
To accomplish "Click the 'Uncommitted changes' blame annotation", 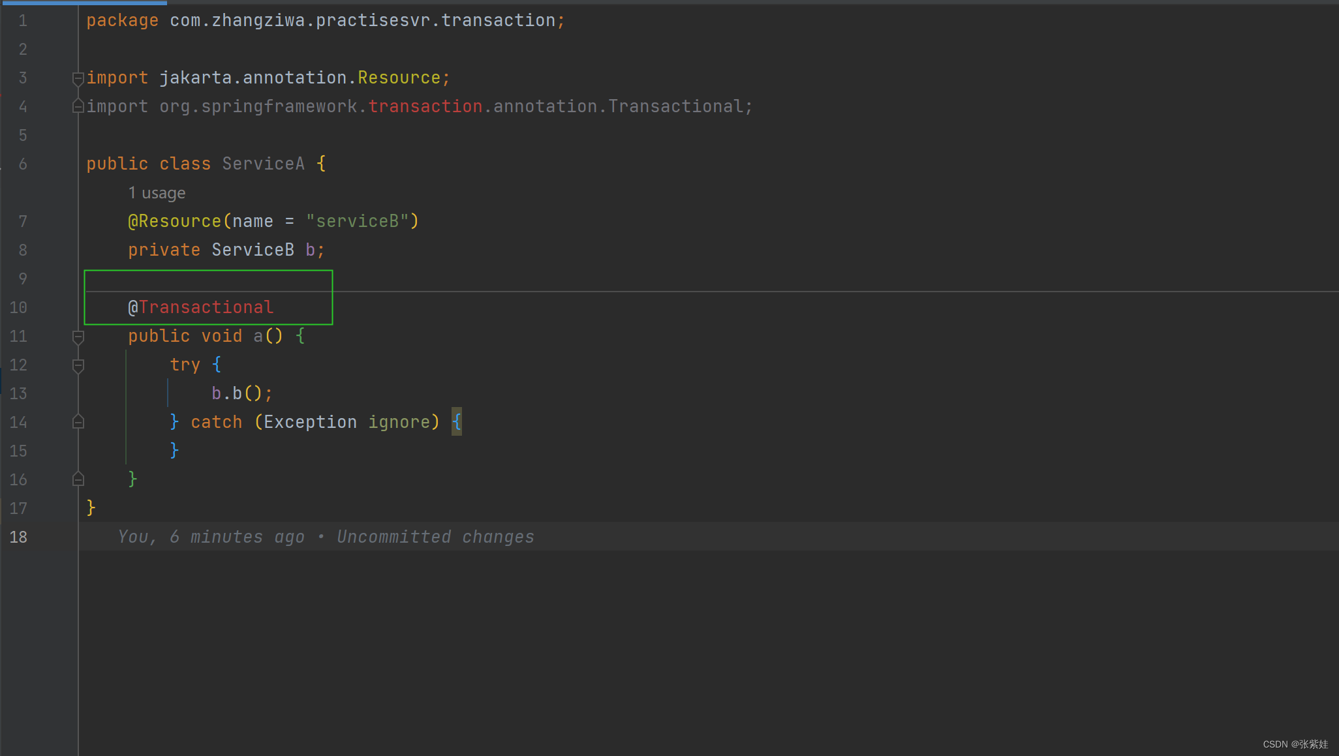I will tap(435, 537).
